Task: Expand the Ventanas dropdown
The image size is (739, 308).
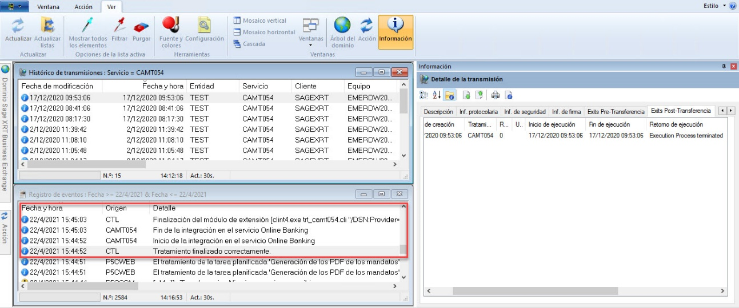Action: (311, 45)
